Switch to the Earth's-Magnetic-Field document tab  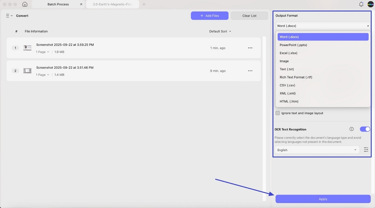coord(113,4)
